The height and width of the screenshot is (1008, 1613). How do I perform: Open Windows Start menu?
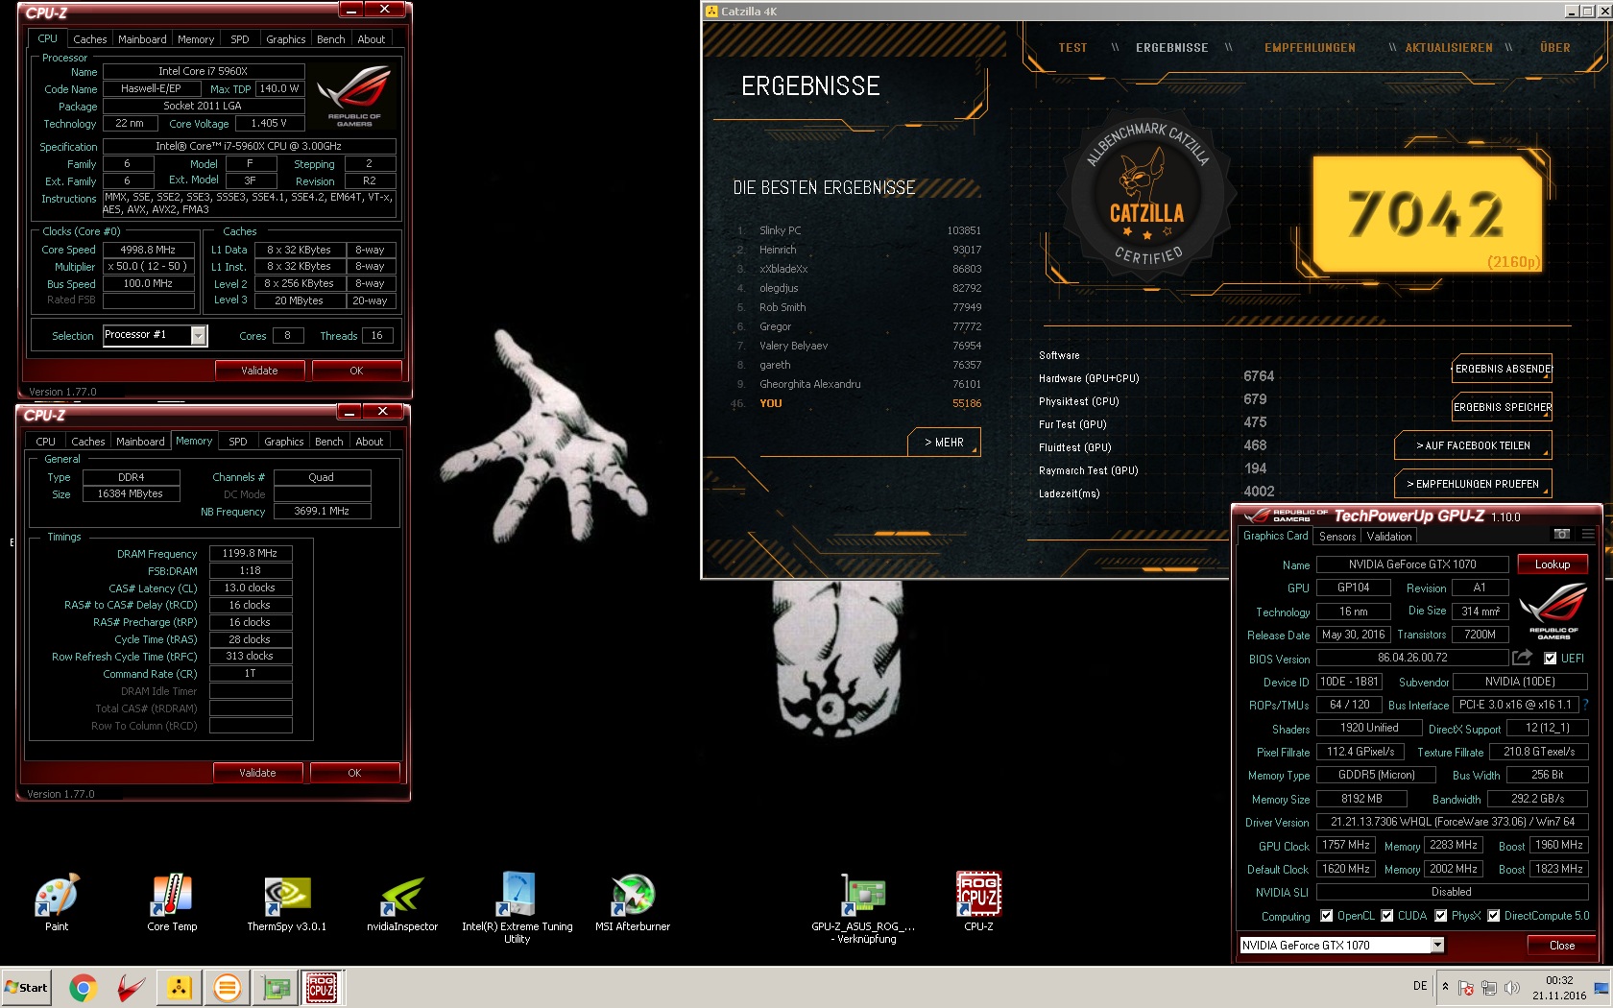click(x=27, y=987)
